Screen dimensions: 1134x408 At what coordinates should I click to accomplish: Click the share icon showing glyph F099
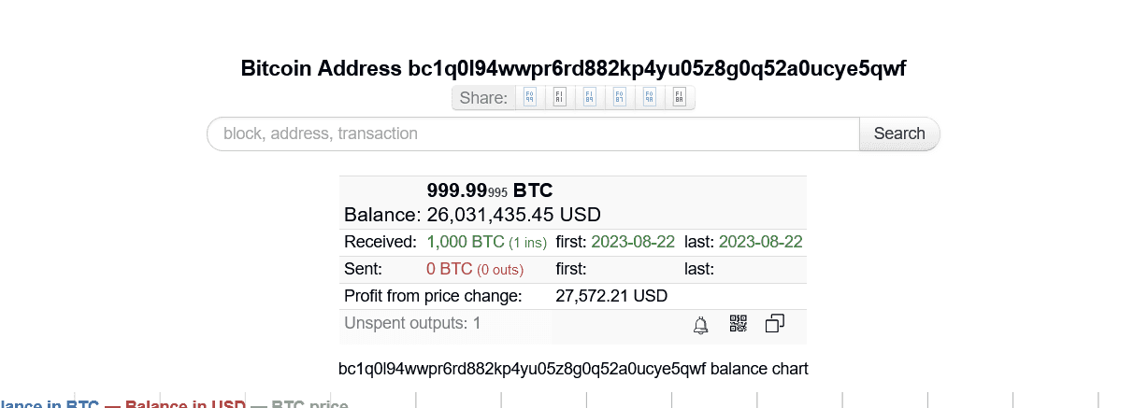click(529, 98)
